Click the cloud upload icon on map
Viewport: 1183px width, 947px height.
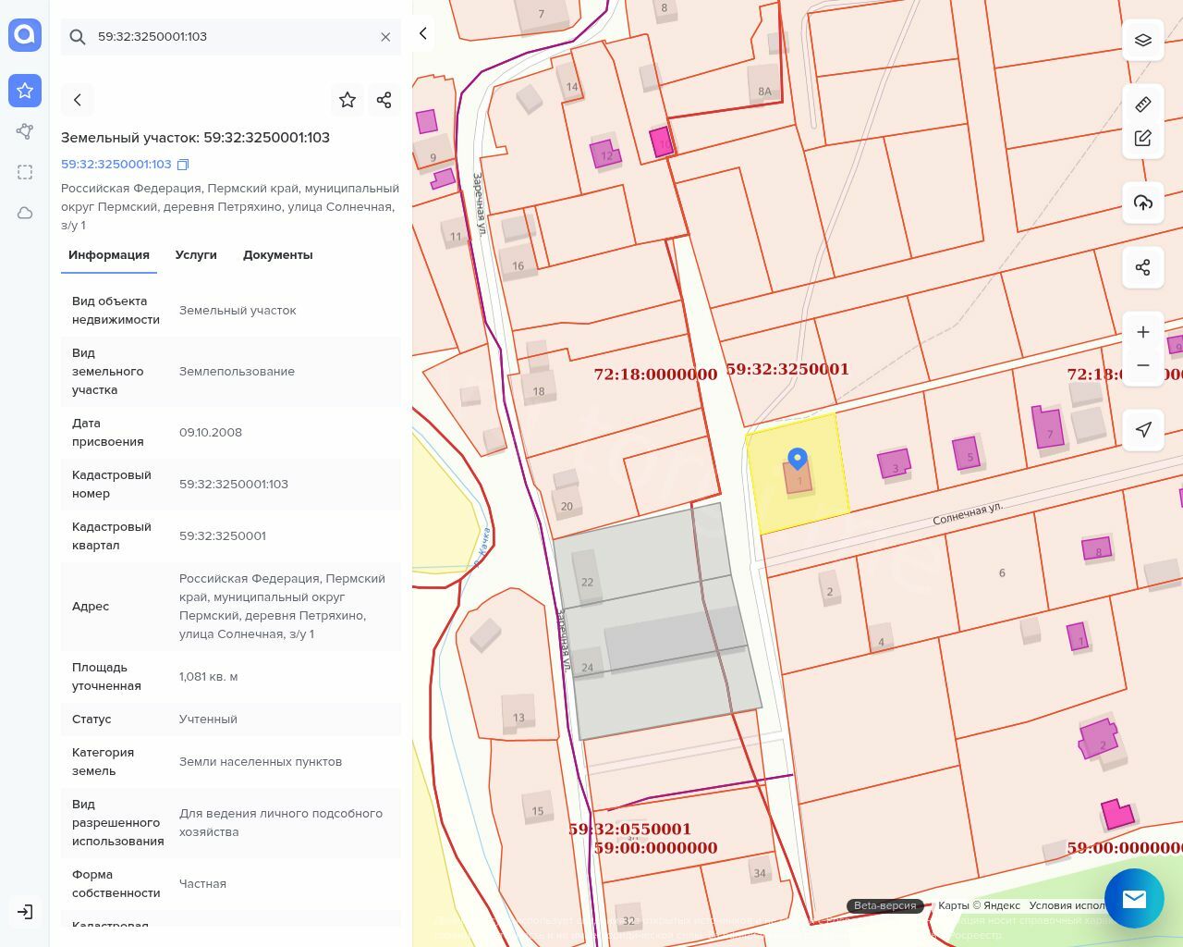click(x=1143, y=203)
